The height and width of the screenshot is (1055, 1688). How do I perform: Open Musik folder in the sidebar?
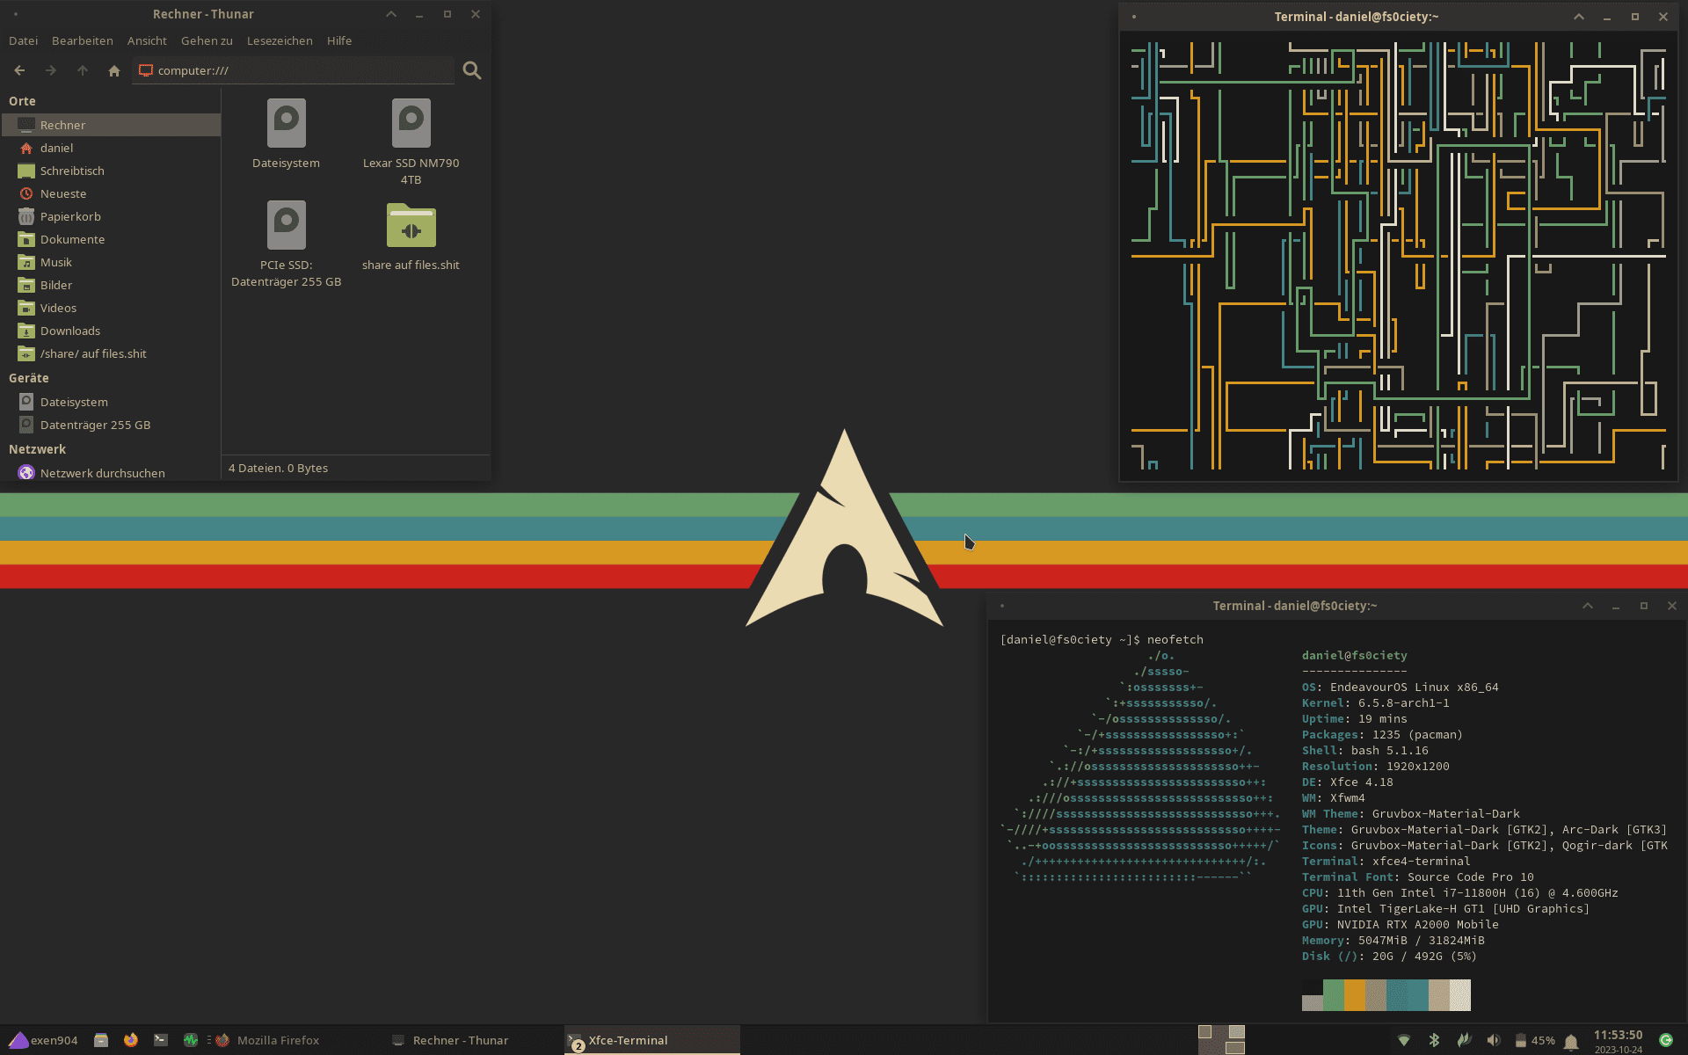(x=111, y=262)
